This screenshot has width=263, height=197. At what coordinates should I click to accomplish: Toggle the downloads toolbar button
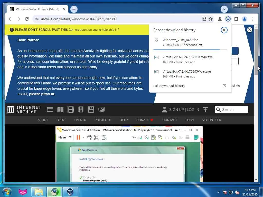tap(228, 19)
